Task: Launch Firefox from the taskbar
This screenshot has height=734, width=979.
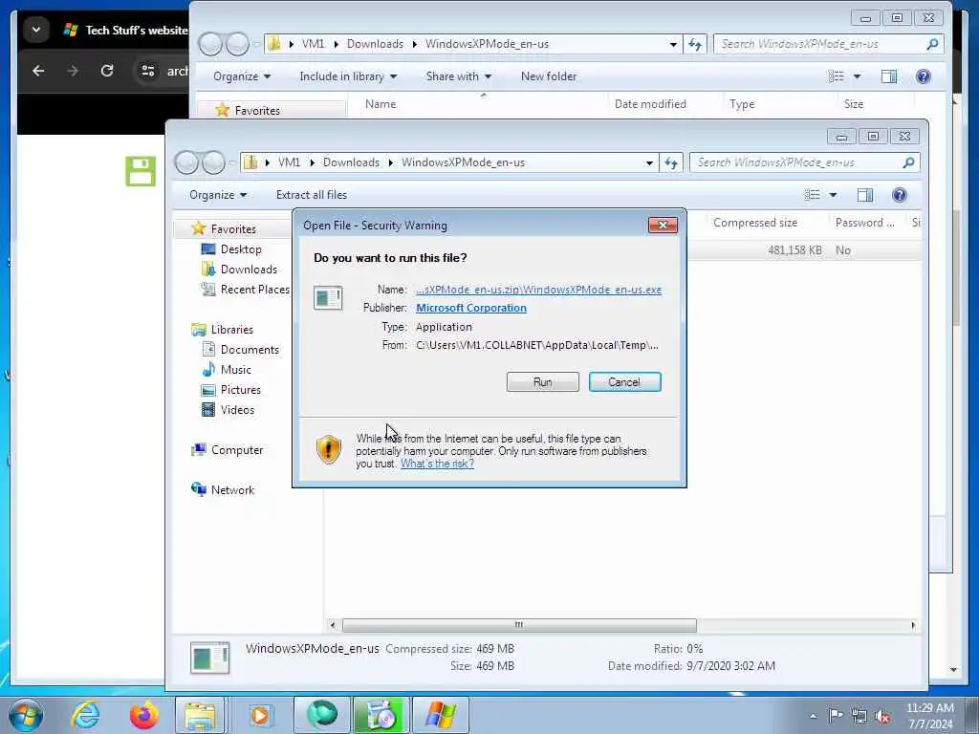Action: pyautogui.click(x=143, y=715)
